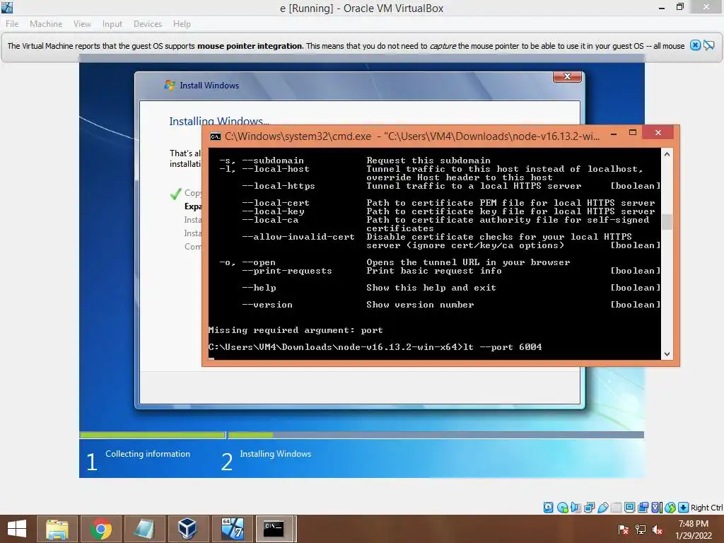Click the shared folders status icon
The image size is (724, 543).
pyautogui.click(x=616, y=508)
